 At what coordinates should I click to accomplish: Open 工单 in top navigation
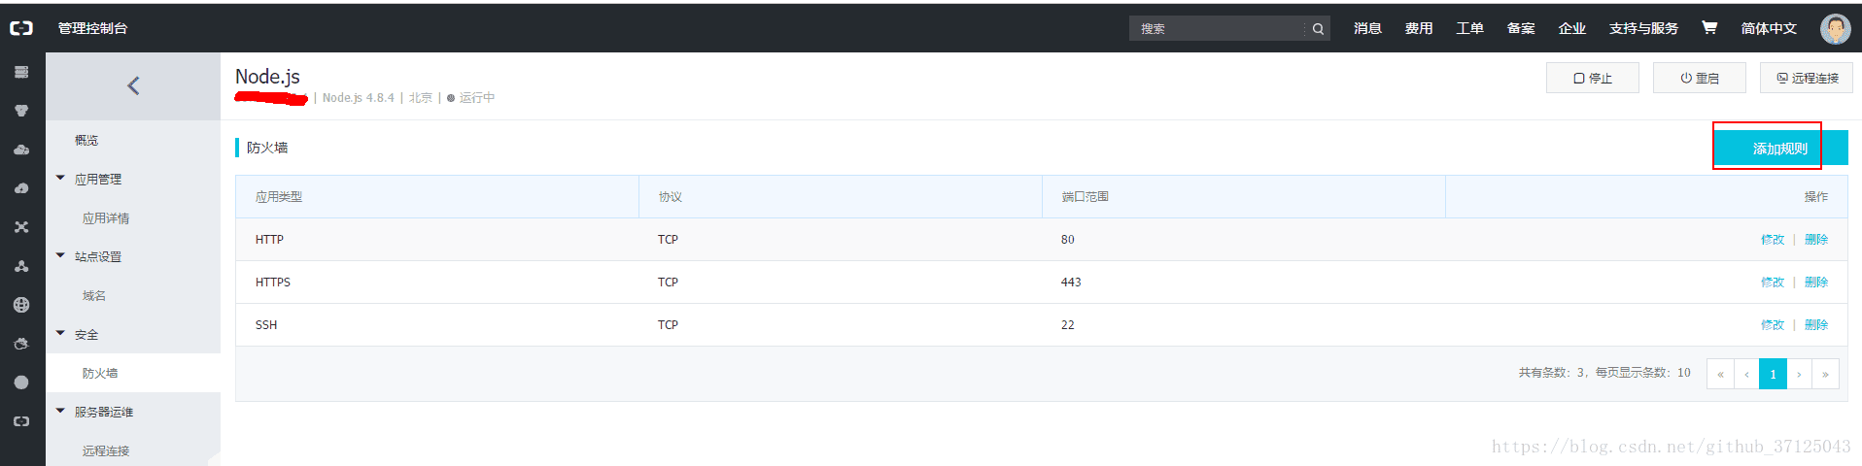1469,29
